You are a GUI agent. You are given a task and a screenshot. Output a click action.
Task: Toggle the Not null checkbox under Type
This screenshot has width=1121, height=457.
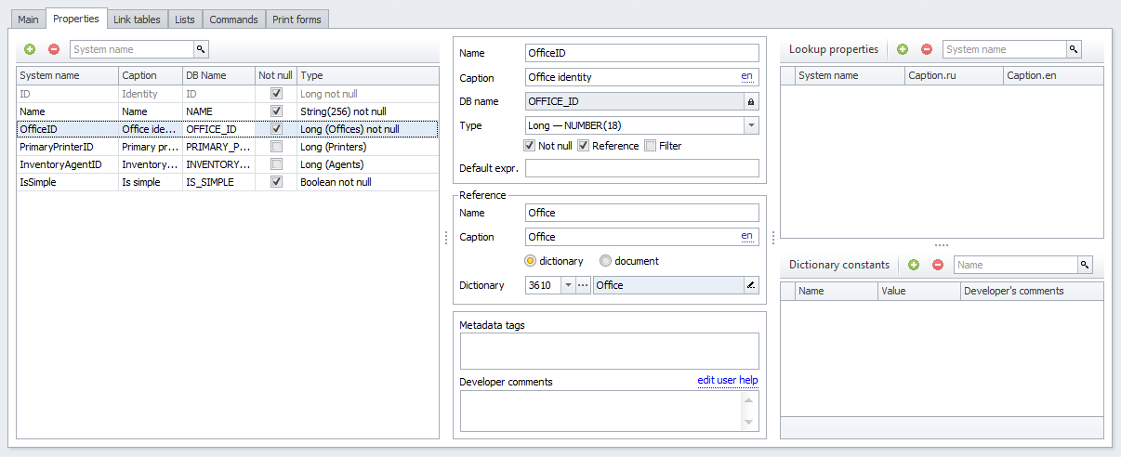[x=530, y=146]
